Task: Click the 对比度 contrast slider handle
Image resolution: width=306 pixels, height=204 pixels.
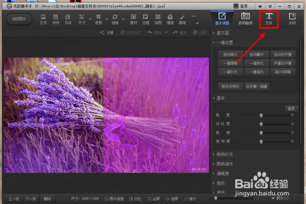Action: click(x=261, y=124)
